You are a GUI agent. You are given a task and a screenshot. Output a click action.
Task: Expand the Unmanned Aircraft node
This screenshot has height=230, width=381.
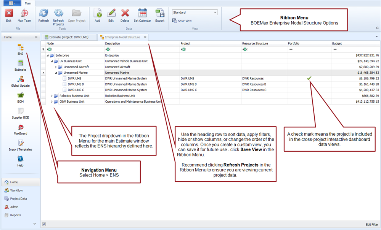[56, 67]
